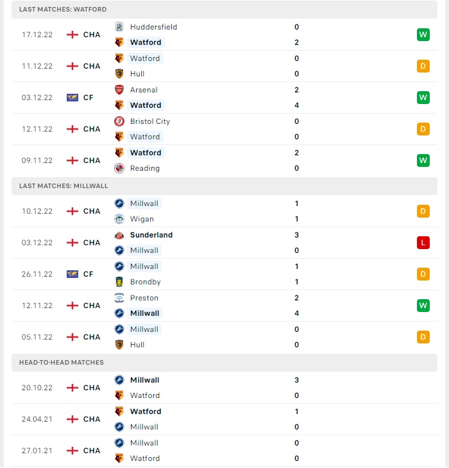The height and width of the screenshot is (468, 449).
Task: Click the Preston club crest
Action: [119, 298]
